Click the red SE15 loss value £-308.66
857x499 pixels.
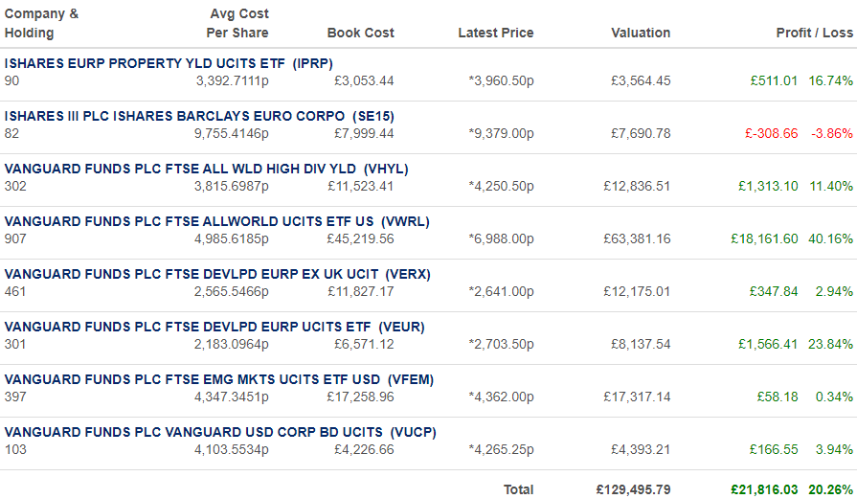pos(771,133)
